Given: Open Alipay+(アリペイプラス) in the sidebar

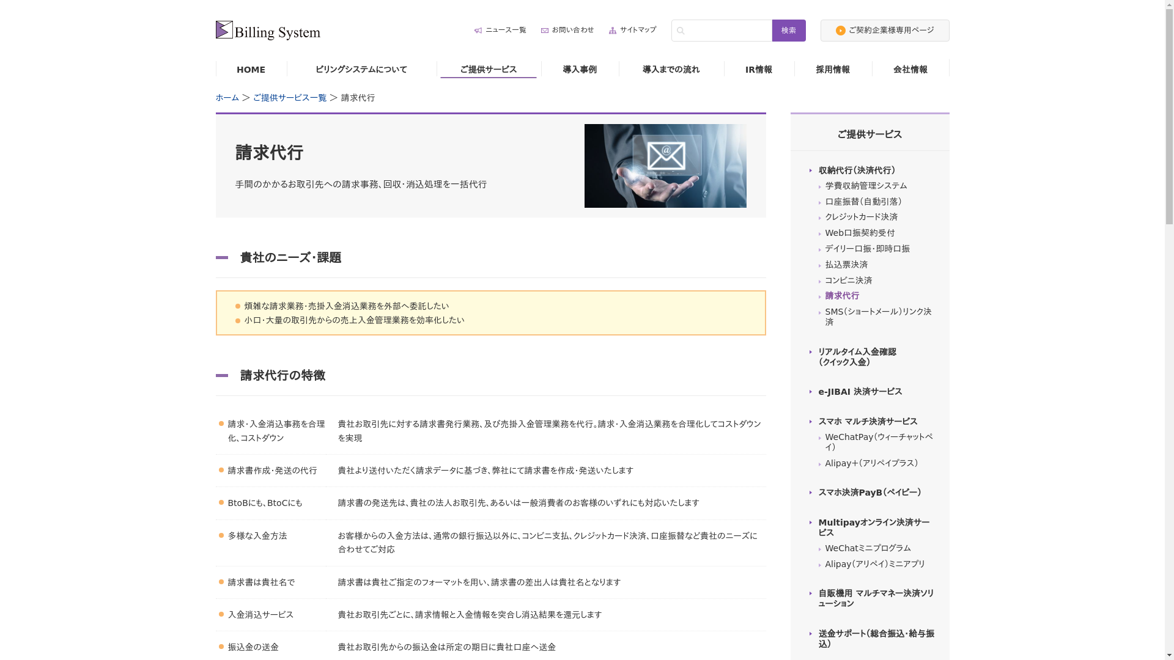Looking at the screenshot, I should click(x=871, y=463).
